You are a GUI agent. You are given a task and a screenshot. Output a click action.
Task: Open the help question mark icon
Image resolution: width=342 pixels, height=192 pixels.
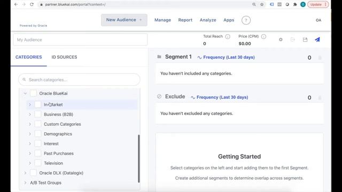pyautogui.click(x=246, y=20)
